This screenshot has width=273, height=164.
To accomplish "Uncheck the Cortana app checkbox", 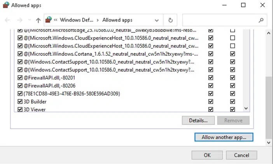I will [x=20, y=54].
